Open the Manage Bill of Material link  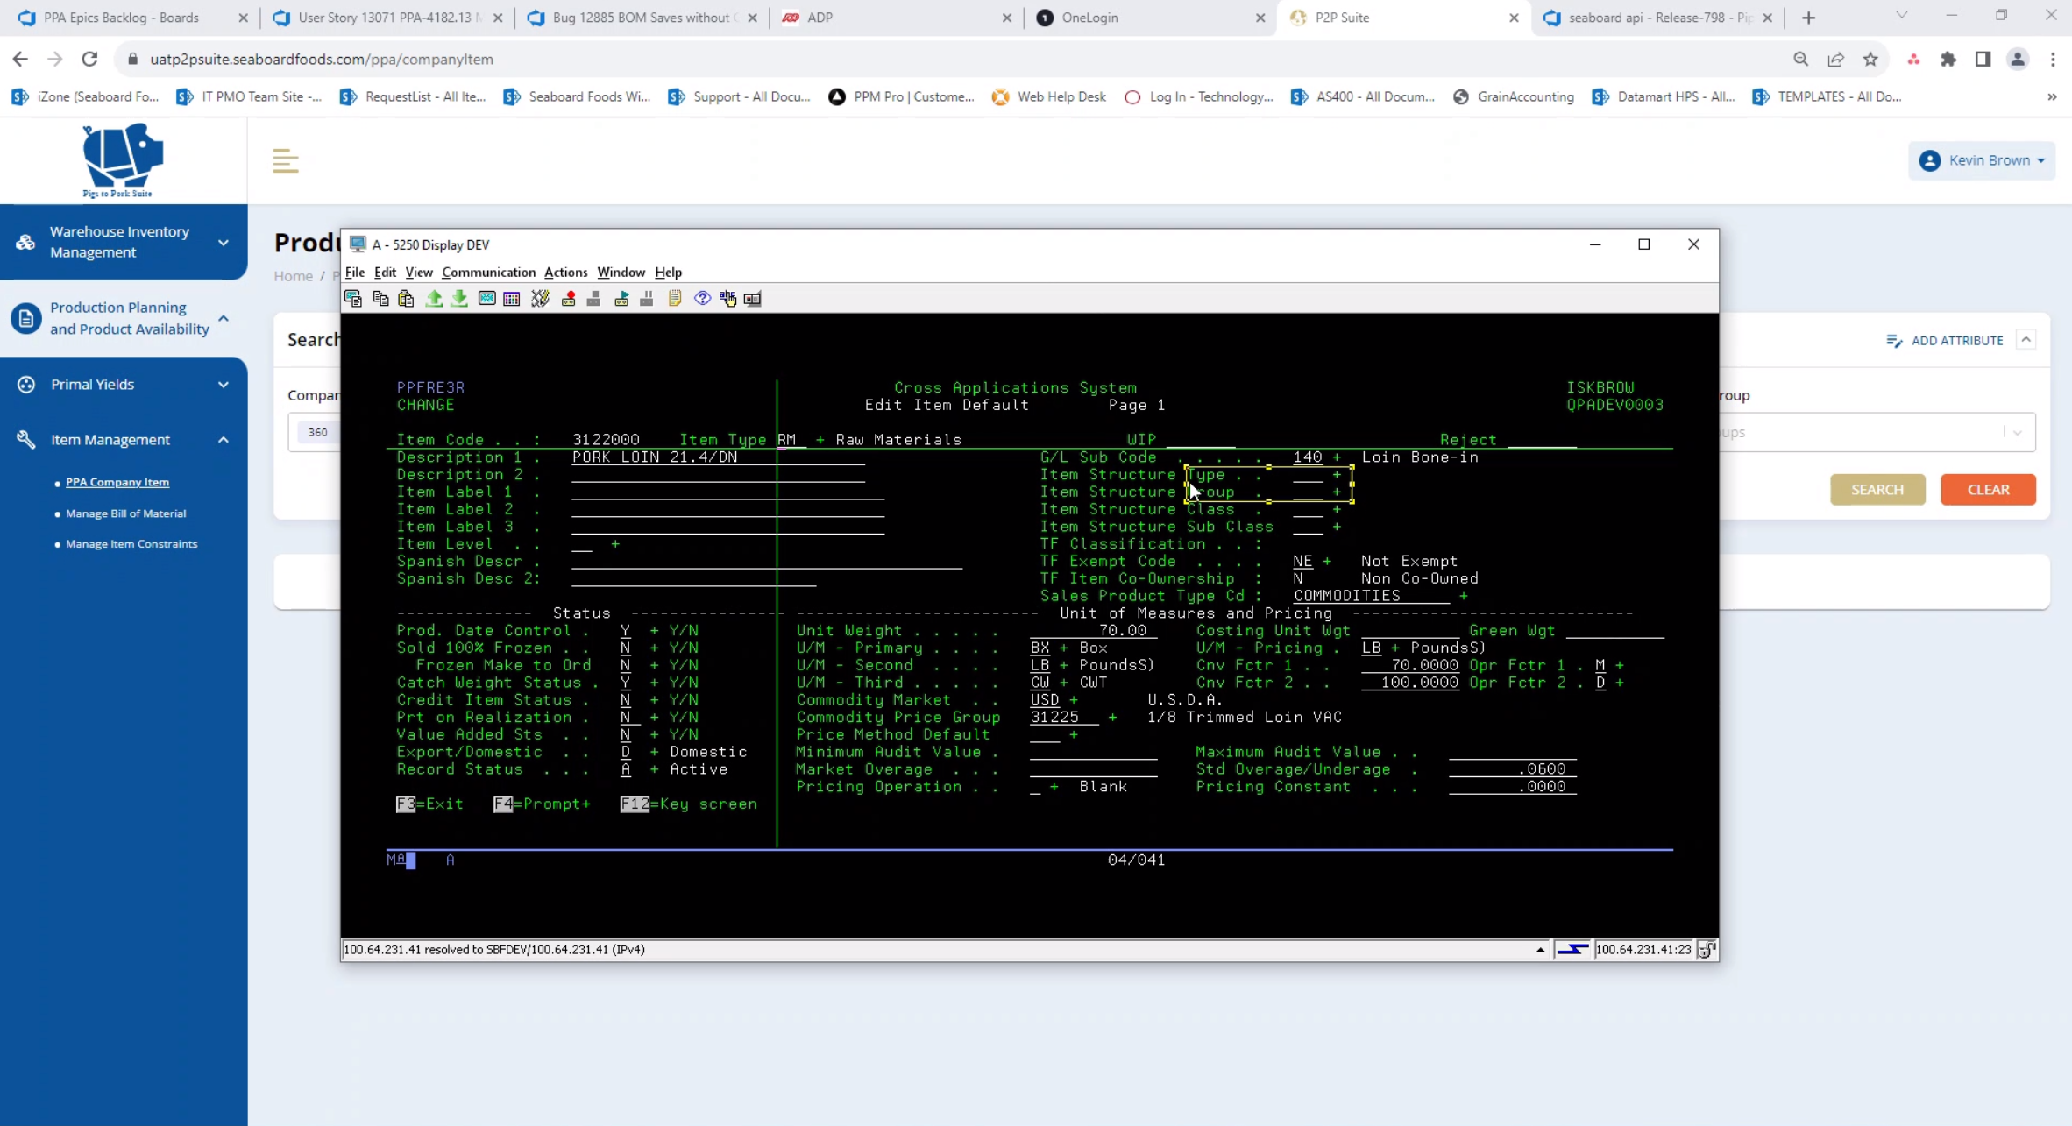[125, 513]
